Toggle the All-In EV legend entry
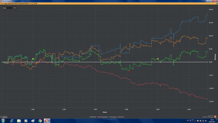The height and width of the screenshot is (123, 218). click(121, 117)
